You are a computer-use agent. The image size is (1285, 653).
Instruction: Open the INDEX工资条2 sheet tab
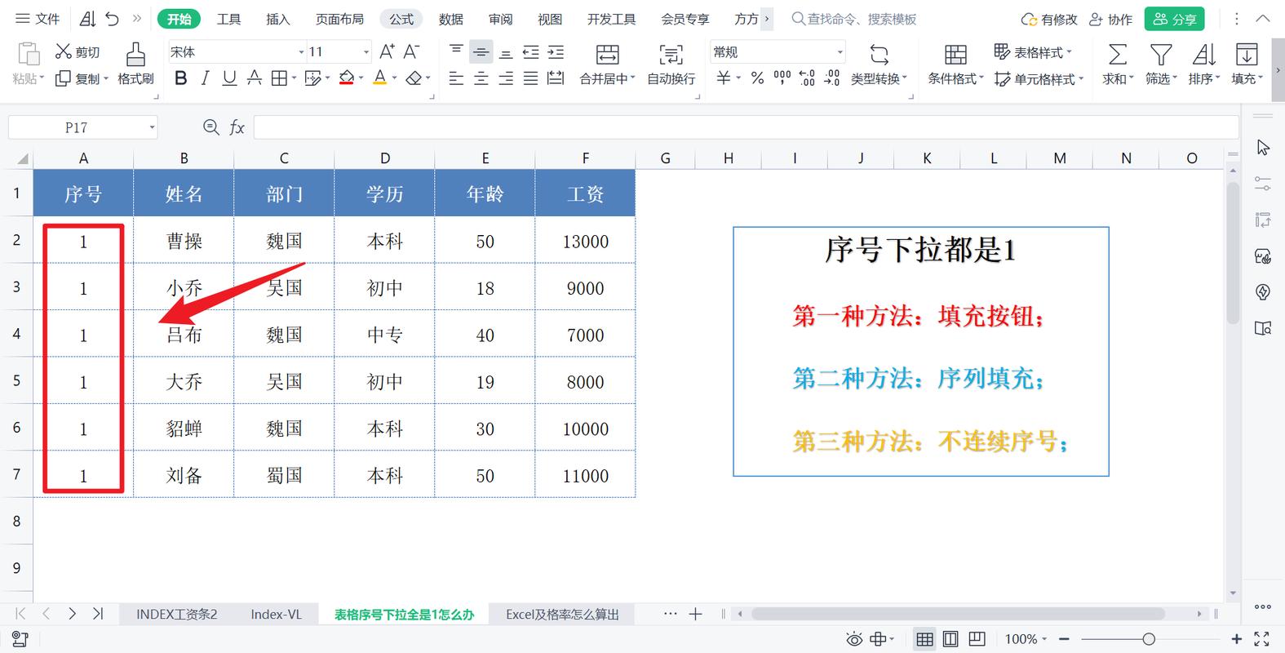177,615
